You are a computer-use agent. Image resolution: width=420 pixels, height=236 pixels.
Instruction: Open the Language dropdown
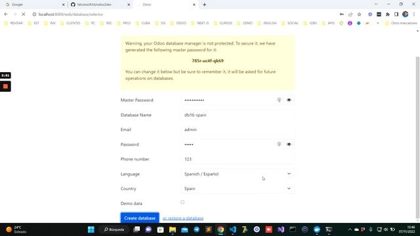[238, 174]
